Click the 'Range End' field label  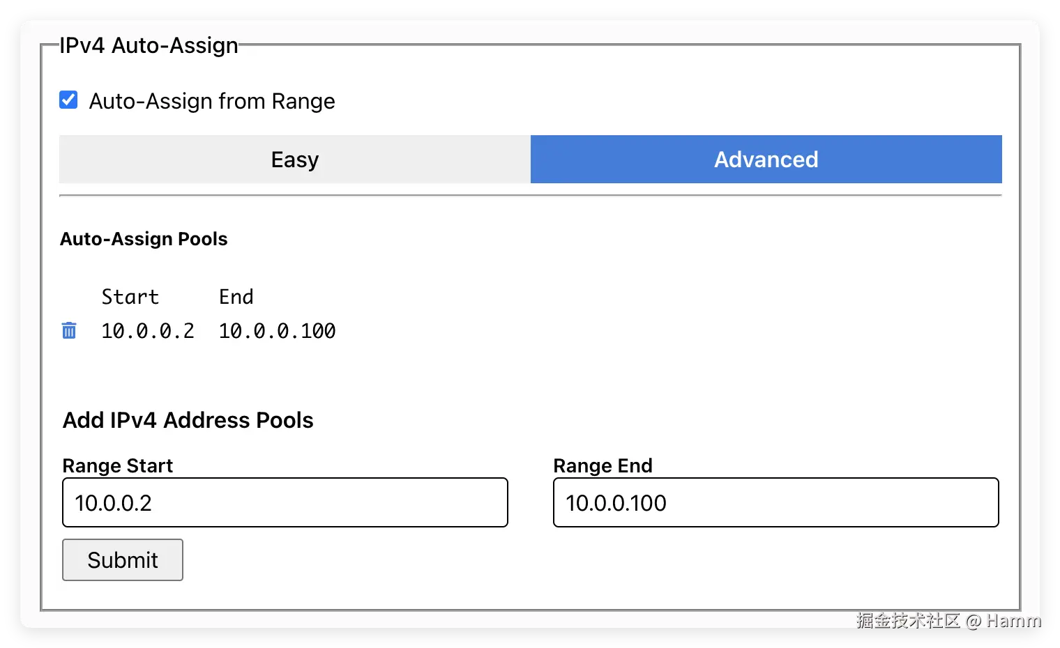(x=603, y=465)
